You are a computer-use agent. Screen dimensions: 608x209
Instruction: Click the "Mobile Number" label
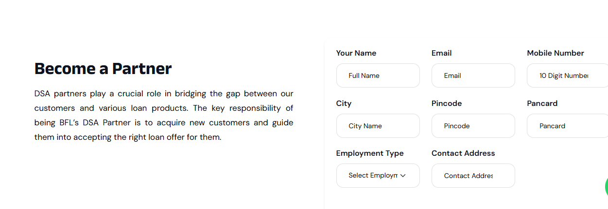(x=555, y=53)
